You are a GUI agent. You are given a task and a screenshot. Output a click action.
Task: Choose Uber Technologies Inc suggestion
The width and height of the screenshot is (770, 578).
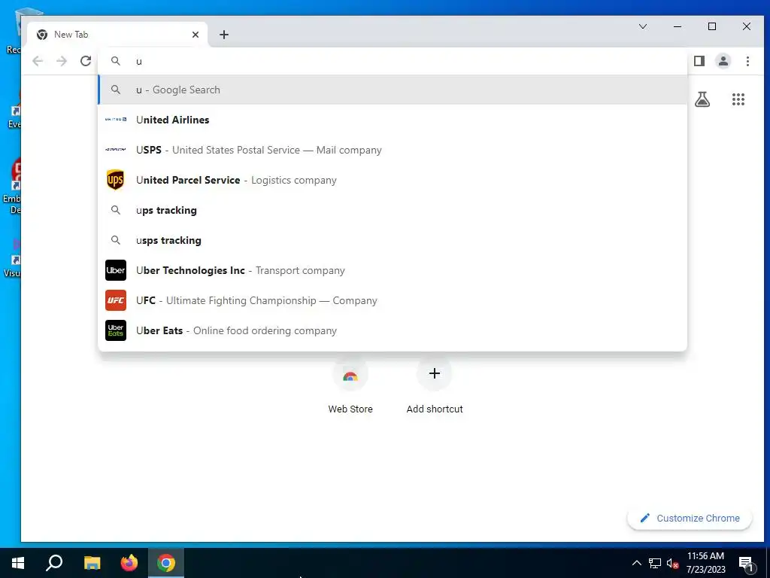393,270
